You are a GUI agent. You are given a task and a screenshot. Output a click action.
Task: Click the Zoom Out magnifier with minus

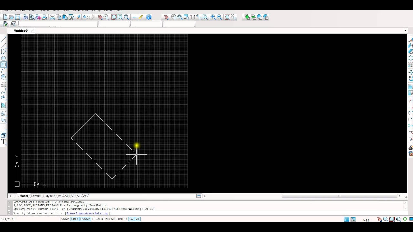(x=219, y=17)
